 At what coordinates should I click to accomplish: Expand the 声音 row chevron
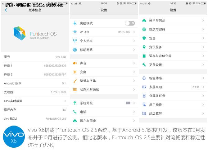[x=134, y=63]
